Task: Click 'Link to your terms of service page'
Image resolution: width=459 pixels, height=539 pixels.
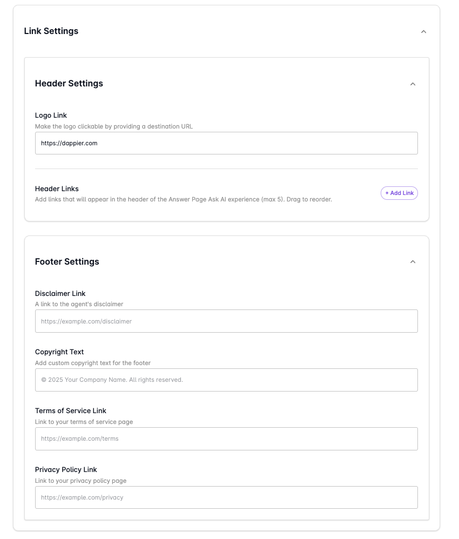Action: (84, 422)
